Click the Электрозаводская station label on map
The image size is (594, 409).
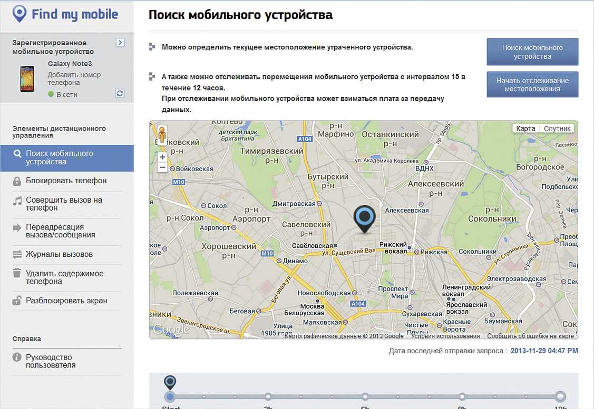click(x=517, y=279)
